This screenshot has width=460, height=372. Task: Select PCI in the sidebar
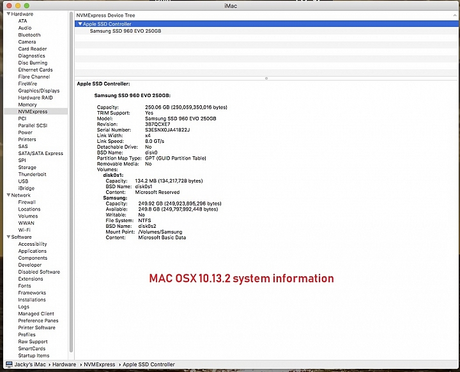pyautogui.click(x=22, y=118)
